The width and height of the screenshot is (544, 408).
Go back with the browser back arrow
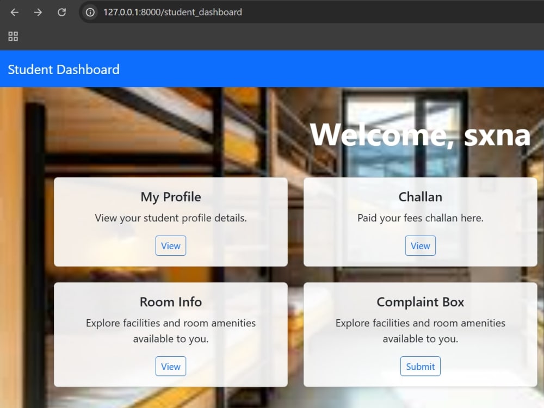[x=15, y=13]
